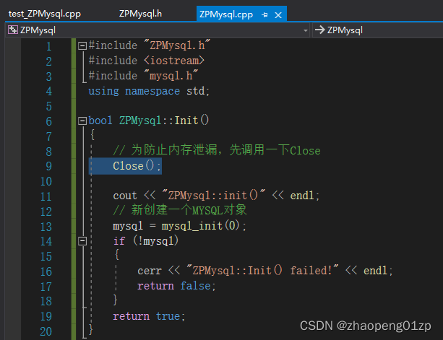
Task: Click the cout ZPMysql::init() line
Action: point(216,196)
